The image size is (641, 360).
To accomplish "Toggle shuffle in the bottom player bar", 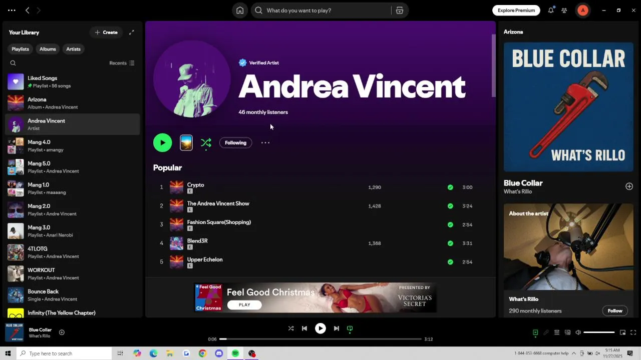I will [x=291, y=328].
